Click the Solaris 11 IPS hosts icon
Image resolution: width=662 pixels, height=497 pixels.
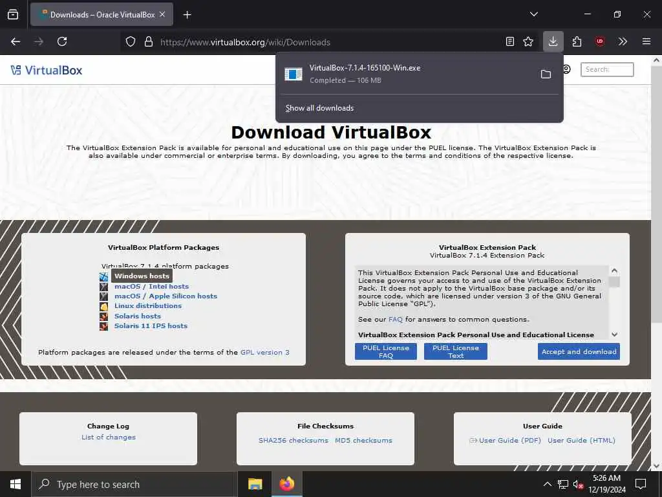coord(104,326)
